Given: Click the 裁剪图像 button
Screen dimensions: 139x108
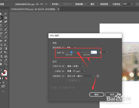Looking at the screenshot, I should [104, 4].
